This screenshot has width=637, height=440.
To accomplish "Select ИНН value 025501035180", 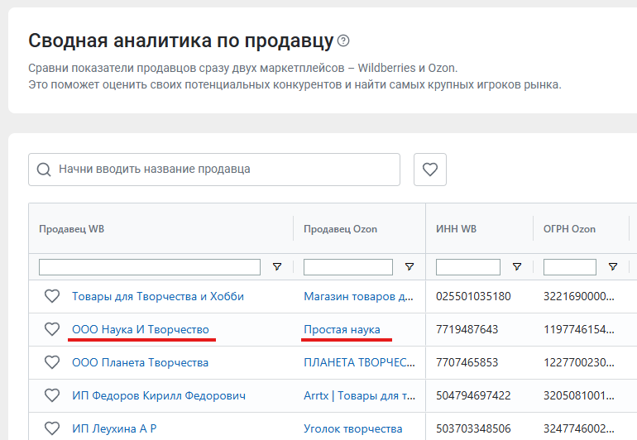I will click(x=473, y=297).
